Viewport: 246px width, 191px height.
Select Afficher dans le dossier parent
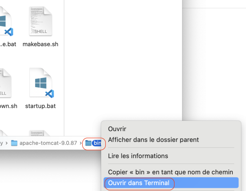153,139
